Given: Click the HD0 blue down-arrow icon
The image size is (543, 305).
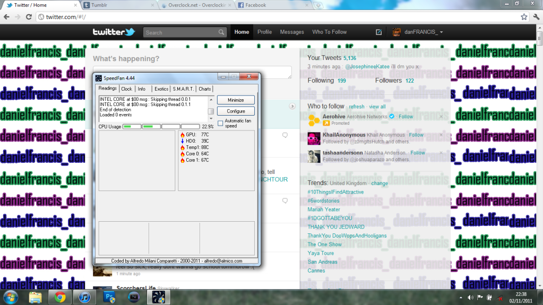Looking at the screenshot, I should [183, 141].
